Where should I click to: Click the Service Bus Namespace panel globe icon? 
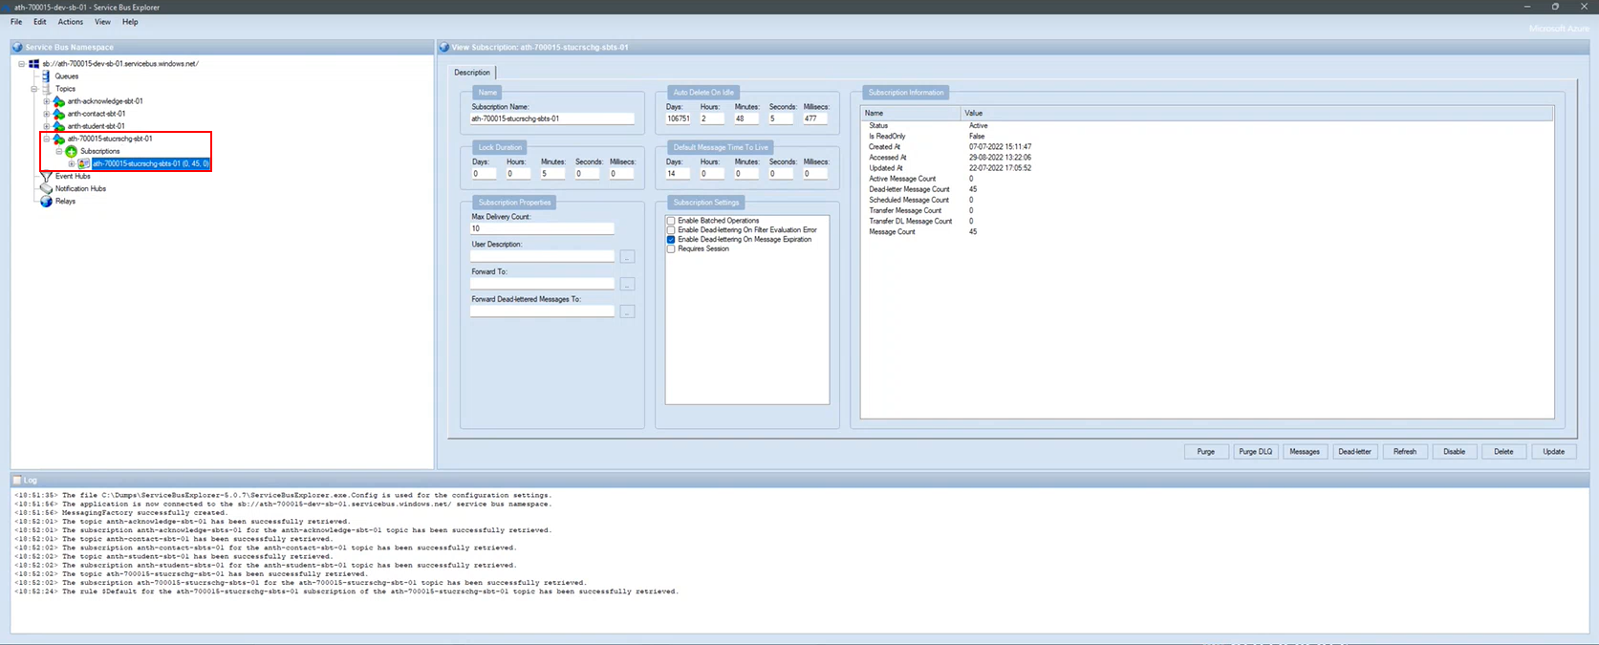click(x=17, y=47)
